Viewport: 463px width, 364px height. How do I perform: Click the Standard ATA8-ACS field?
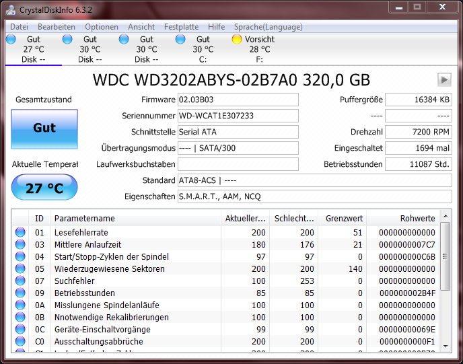tap(315, 180)
